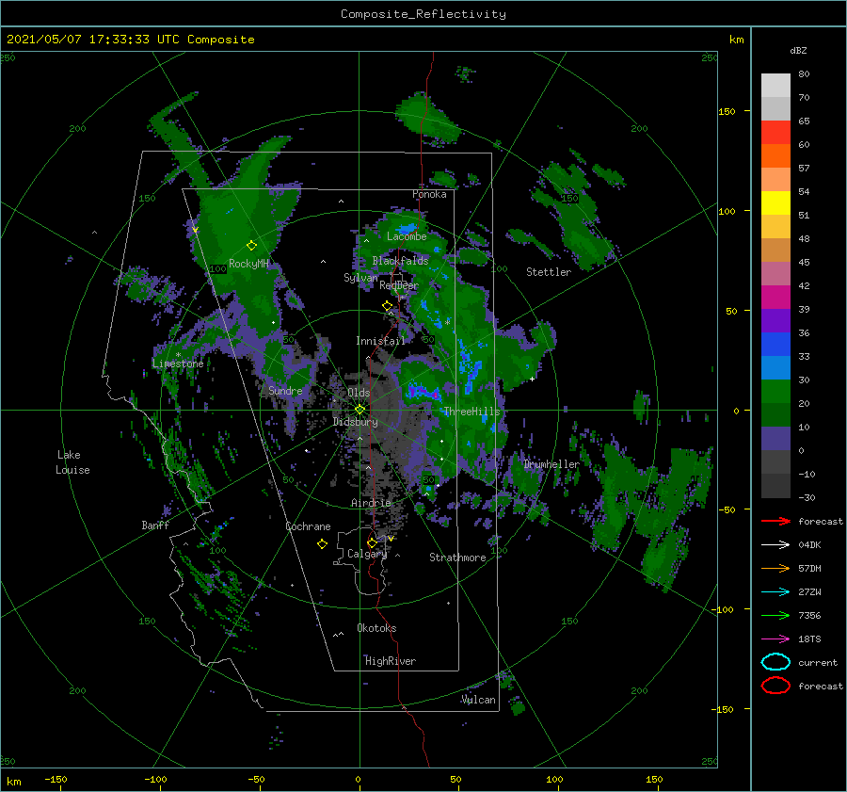Click the red forecast ellipse icon
The width and height of the screenshot is (847, 792).
[x=775, y=686]
